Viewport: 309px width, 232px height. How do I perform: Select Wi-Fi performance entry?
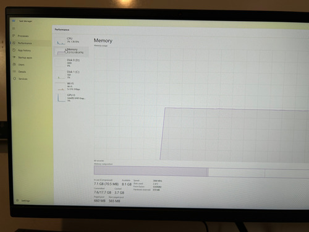coord(71,86)
